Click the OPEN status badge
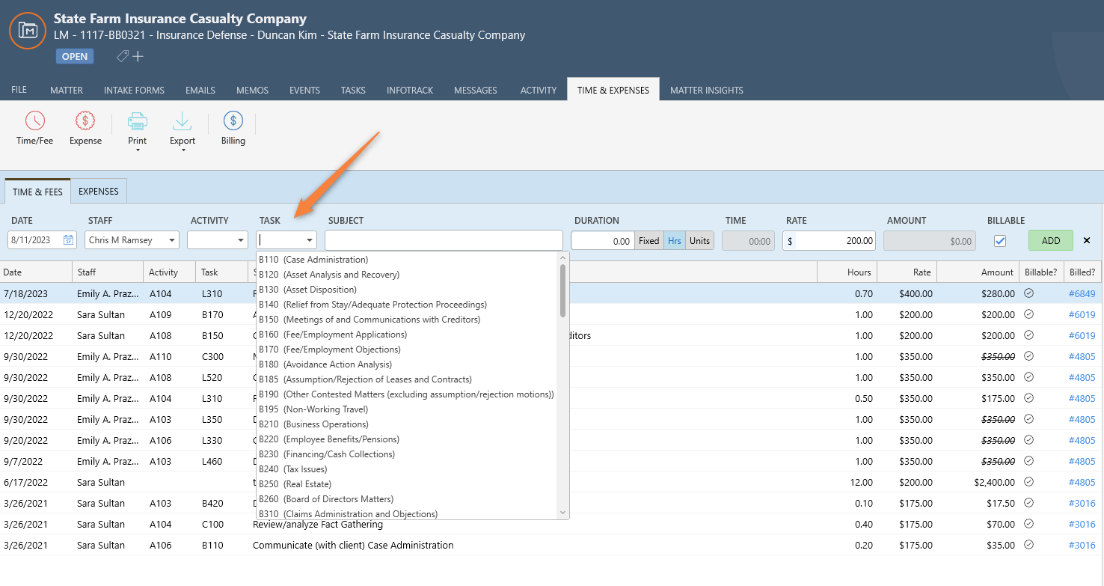Screen dimensions: 1104x586 pos(74,56)
